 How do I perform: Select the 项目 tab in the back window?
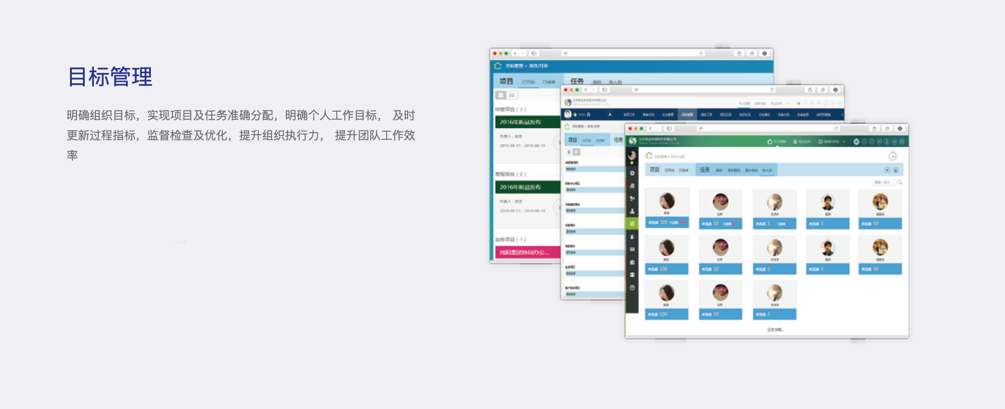pos(506,81)
